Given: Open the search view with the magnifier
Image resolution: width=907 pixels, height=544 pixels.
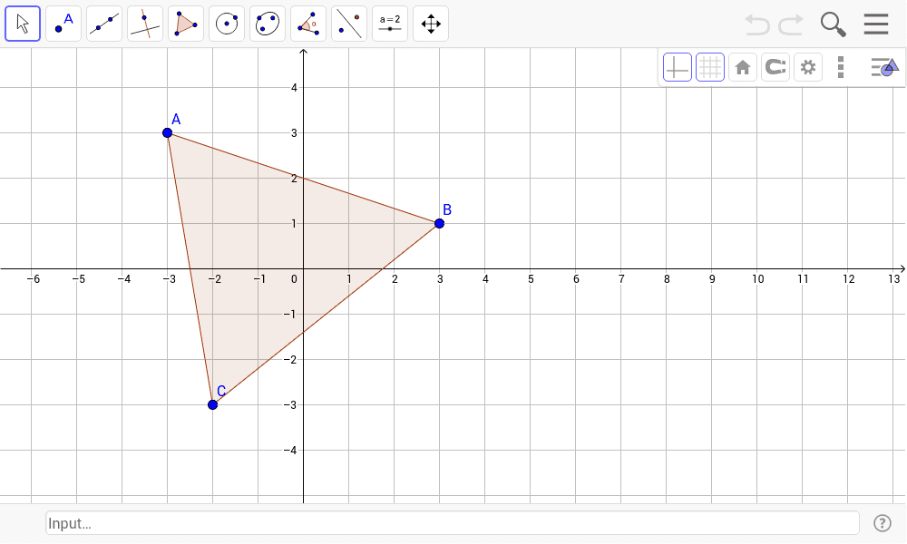Looking at the screenshot, I should [832, 24].
